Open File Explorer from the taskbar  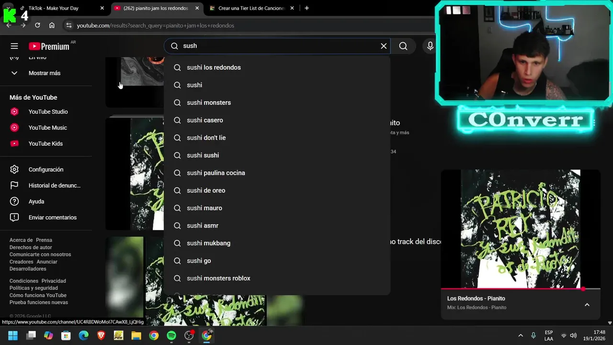[x=136, y=335]
